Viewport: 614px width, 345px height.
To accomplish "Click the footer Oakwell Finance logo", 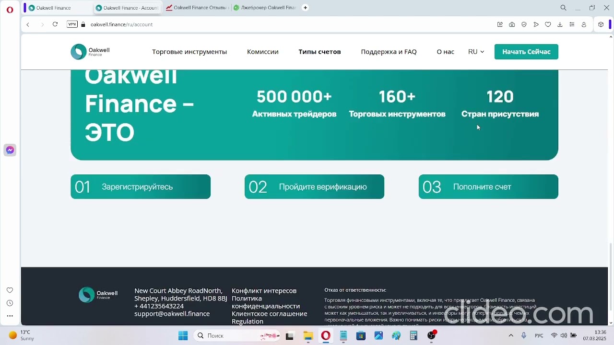I will [x=98, y=295].
